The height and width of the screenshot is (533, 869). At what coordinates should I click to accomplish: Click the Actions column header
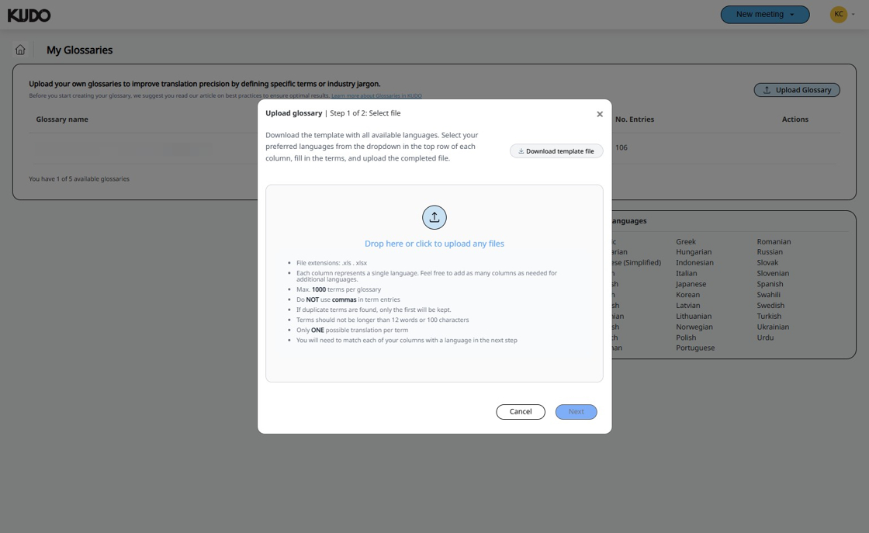795,119
